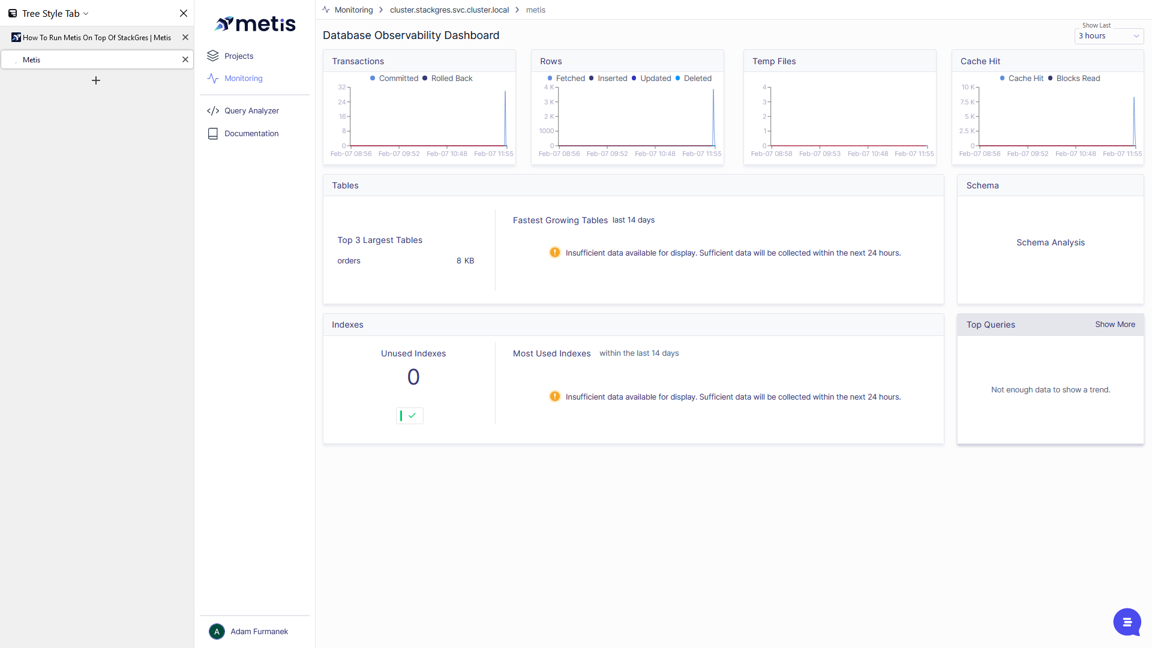Toggle Committed series in Transactions legend
The height and width of the screenshot is (648, 1152).
394,79
